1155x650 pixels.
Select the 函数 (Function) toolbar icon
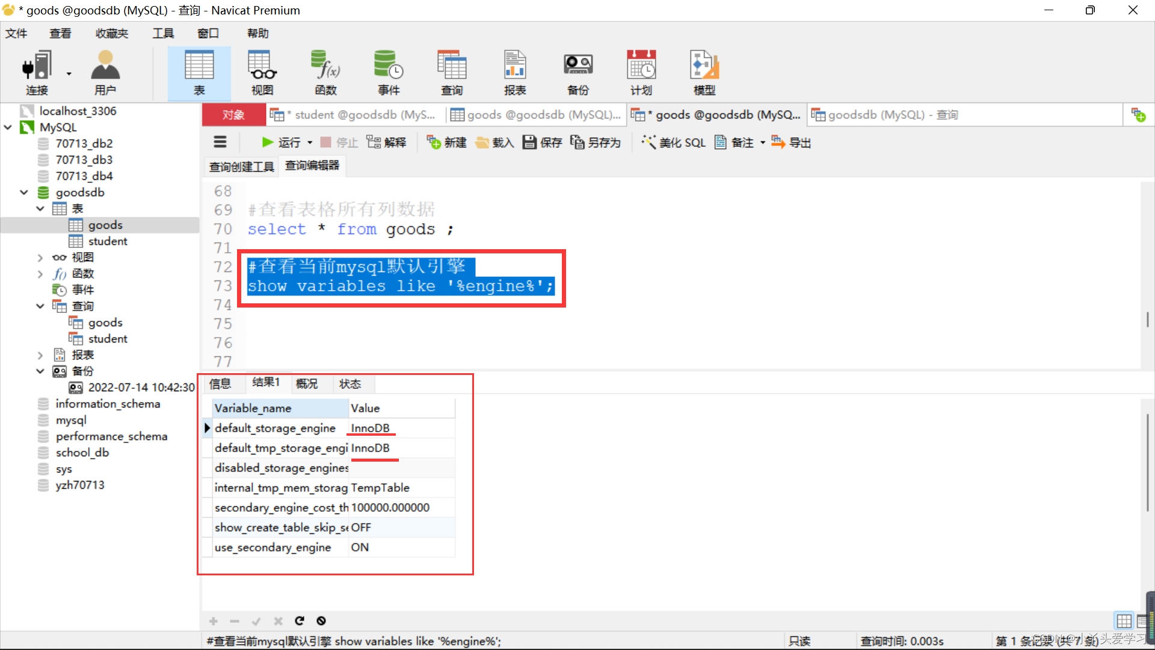pyautogui.click(x=325, y=73)
